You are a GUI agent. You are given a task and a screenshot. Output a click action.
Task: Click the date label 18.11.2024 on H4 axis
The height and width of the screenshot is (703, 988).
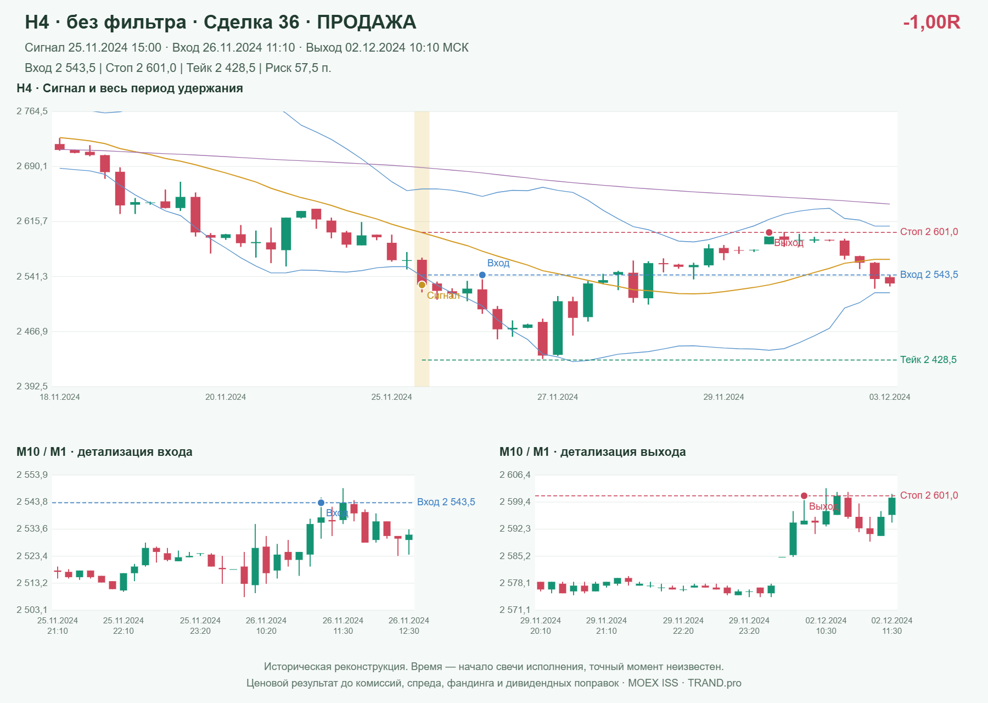60,397
